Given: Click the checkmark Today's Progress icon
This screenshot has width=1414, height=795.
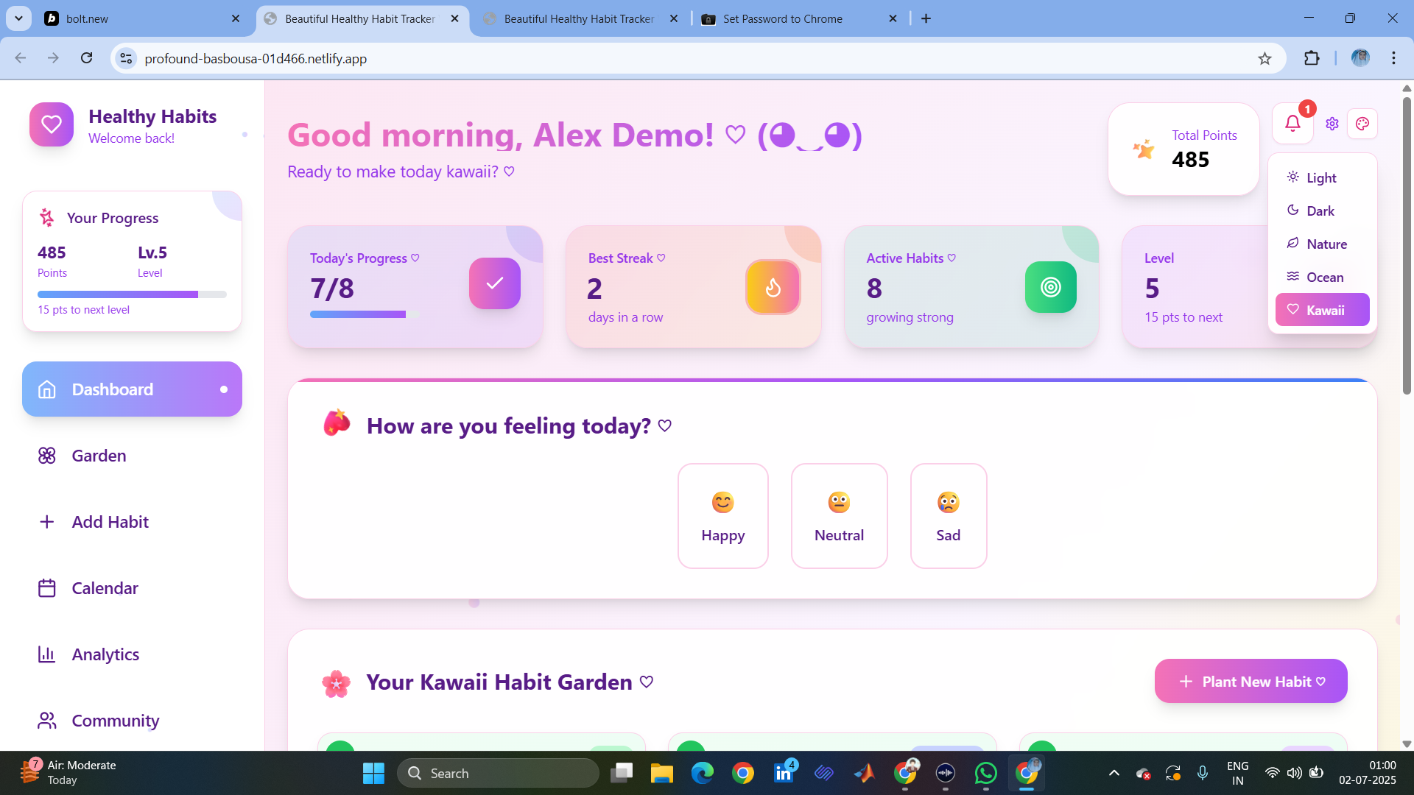Looking at the screenshot, I should tap(495, 283).
